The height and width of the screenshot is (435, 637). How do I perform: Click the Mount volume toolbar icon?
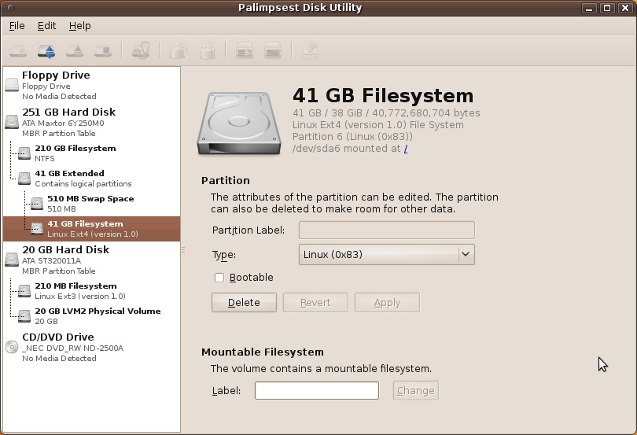[18, 51]
